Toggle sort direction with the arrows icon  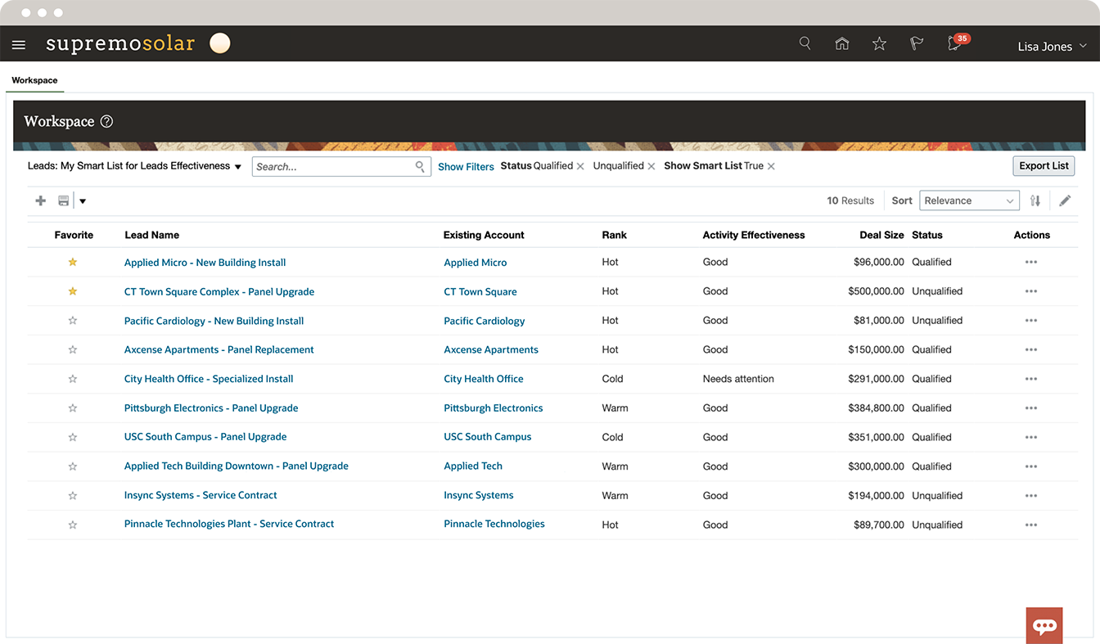click(1035, 200)
